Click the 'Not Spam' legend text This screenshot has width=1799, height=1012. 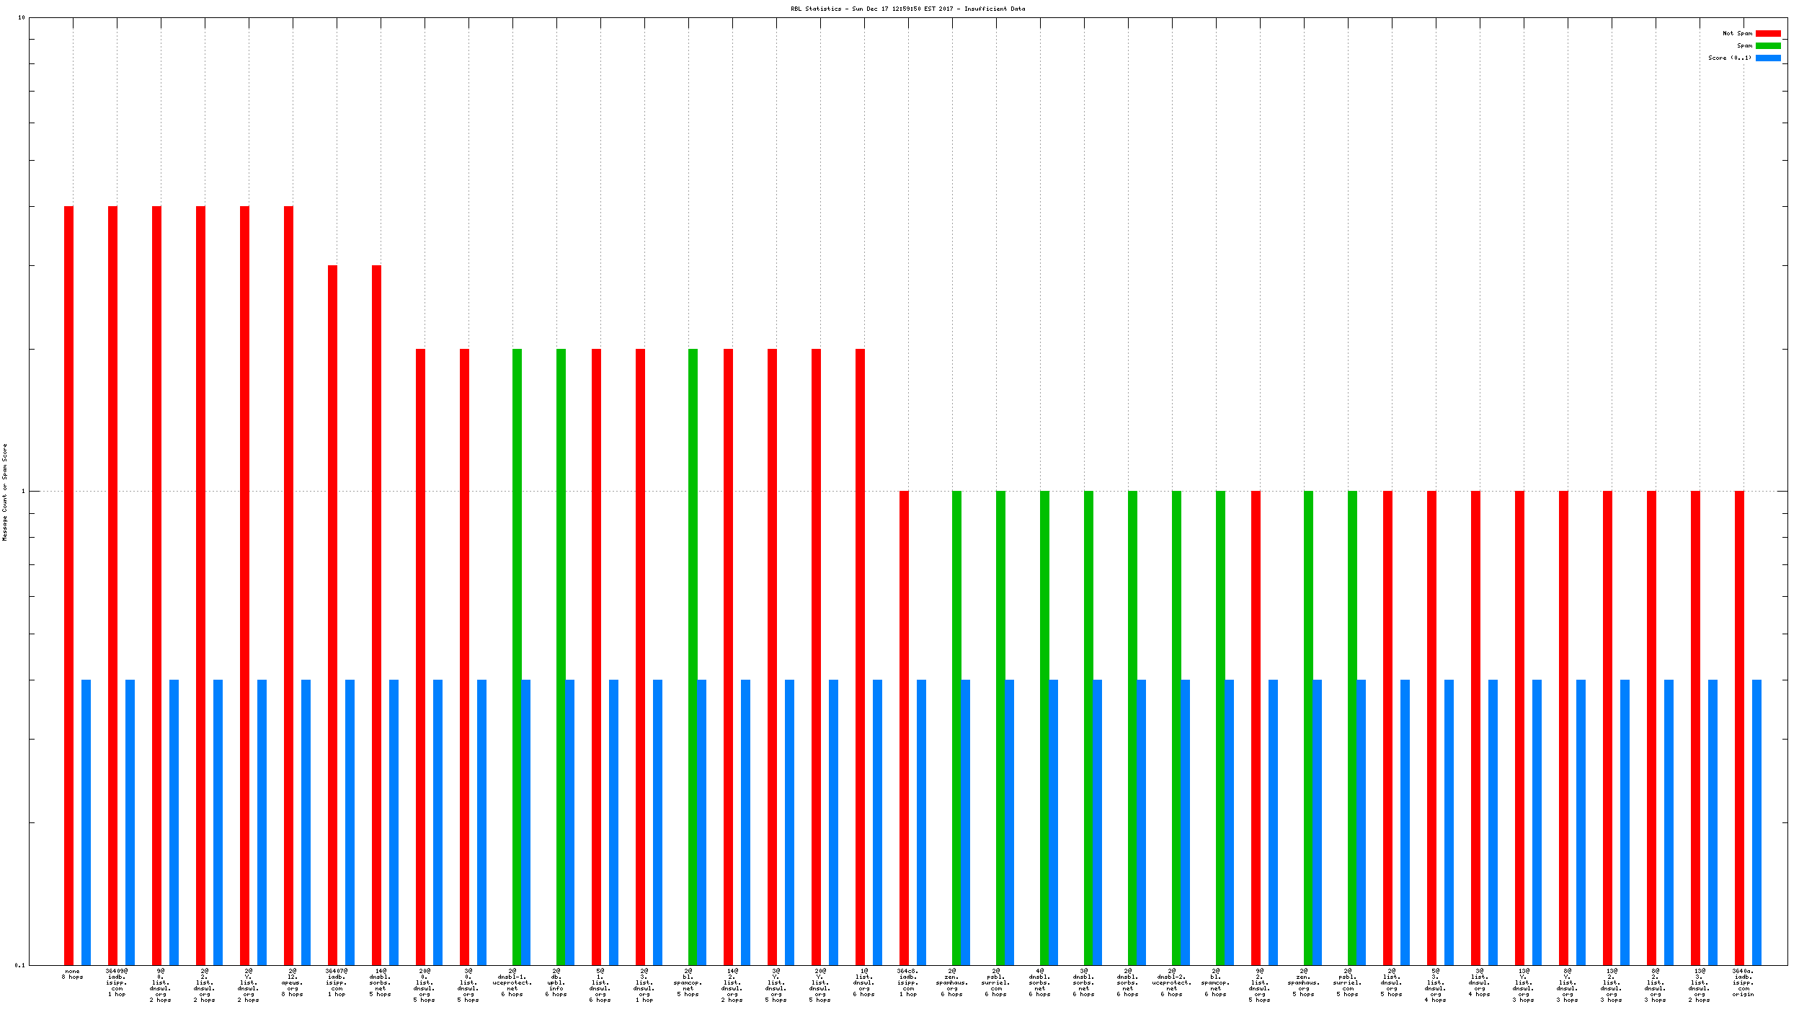coord(1736,33)
